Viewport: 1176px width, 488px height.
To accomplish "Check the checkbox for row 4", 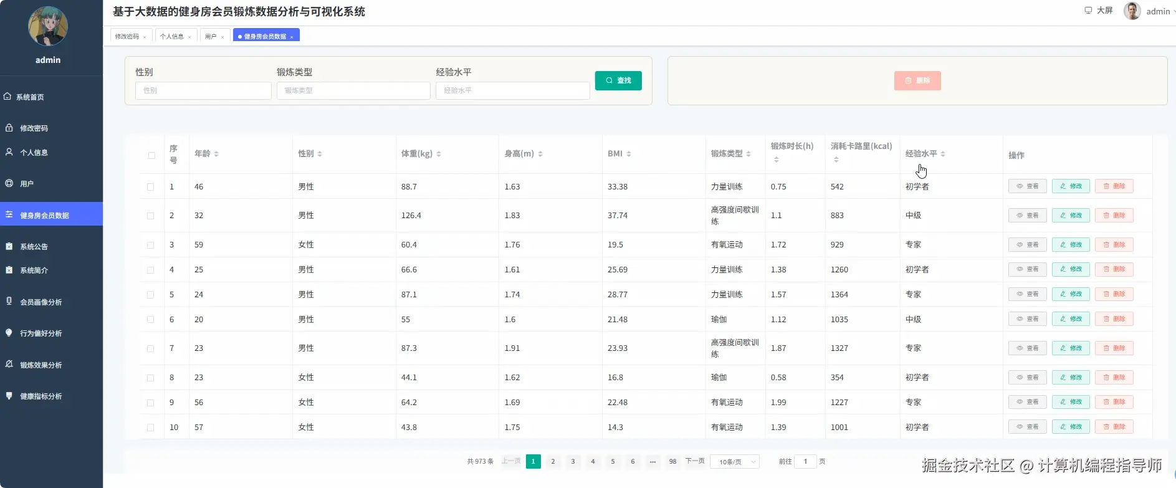I will (x=150, y=270).
